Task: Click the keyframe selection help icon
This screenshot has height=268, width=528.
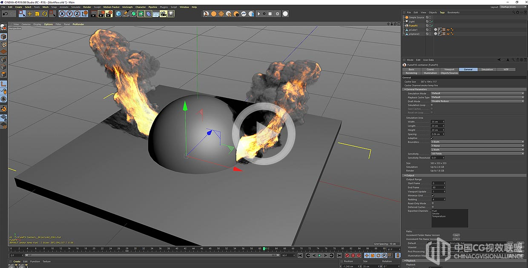Action: pos(359,256)
